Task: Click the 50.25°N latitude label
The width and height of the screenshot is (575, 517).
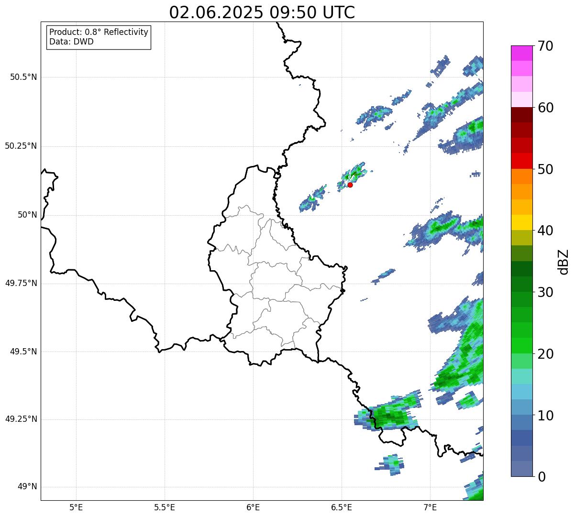Action: click(21, 146)
